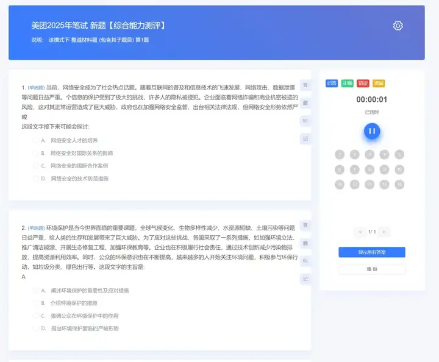This screenshot has width=439, height=362.
Task: Click question 2's (单选题) label
Action: click(37, 228)
